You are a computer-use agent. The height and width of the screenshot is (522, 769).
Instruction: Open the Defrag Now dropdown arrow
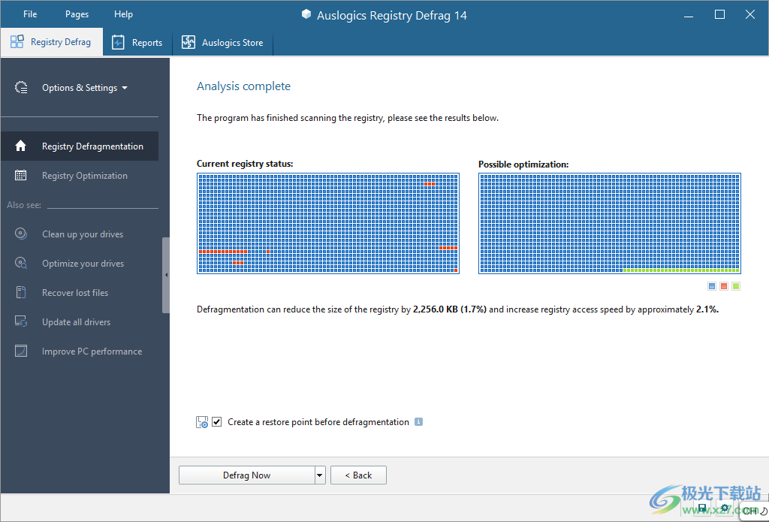tap(318, 475)
